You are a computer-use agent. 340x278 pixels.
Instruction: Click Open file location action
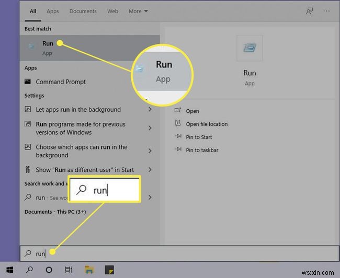coord(207,124)
